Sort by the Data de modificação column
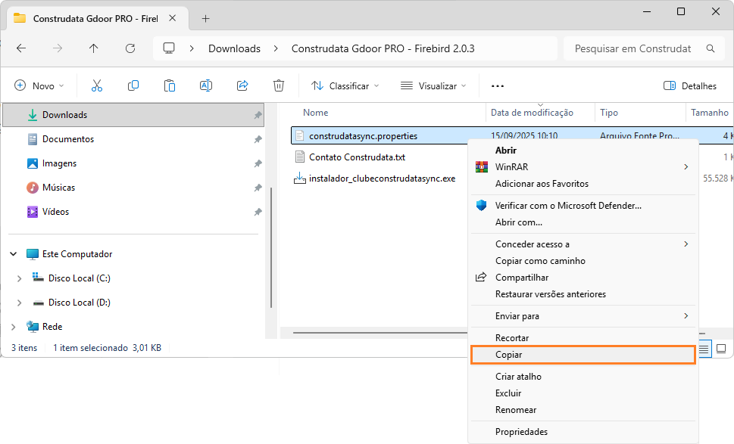The height and width of the screenshot is (444, 734). [x=532, y=113]
